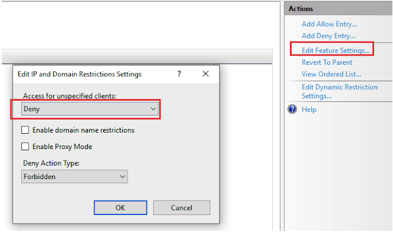Open Edit Dynamic Restriction Settings
393x234 pixels.
(339, 92)
